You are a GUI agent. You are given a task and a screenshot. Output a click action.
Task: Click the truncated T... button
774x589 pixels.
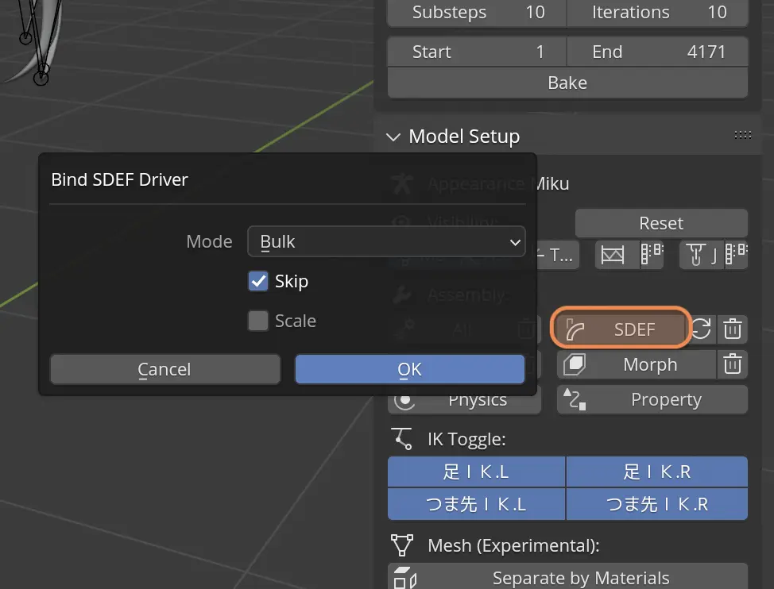coord(559,255)
